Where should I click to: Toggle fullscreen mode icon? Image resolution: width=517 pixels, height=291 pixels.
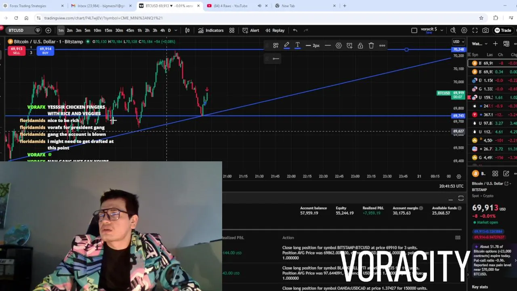click(475, 30)
